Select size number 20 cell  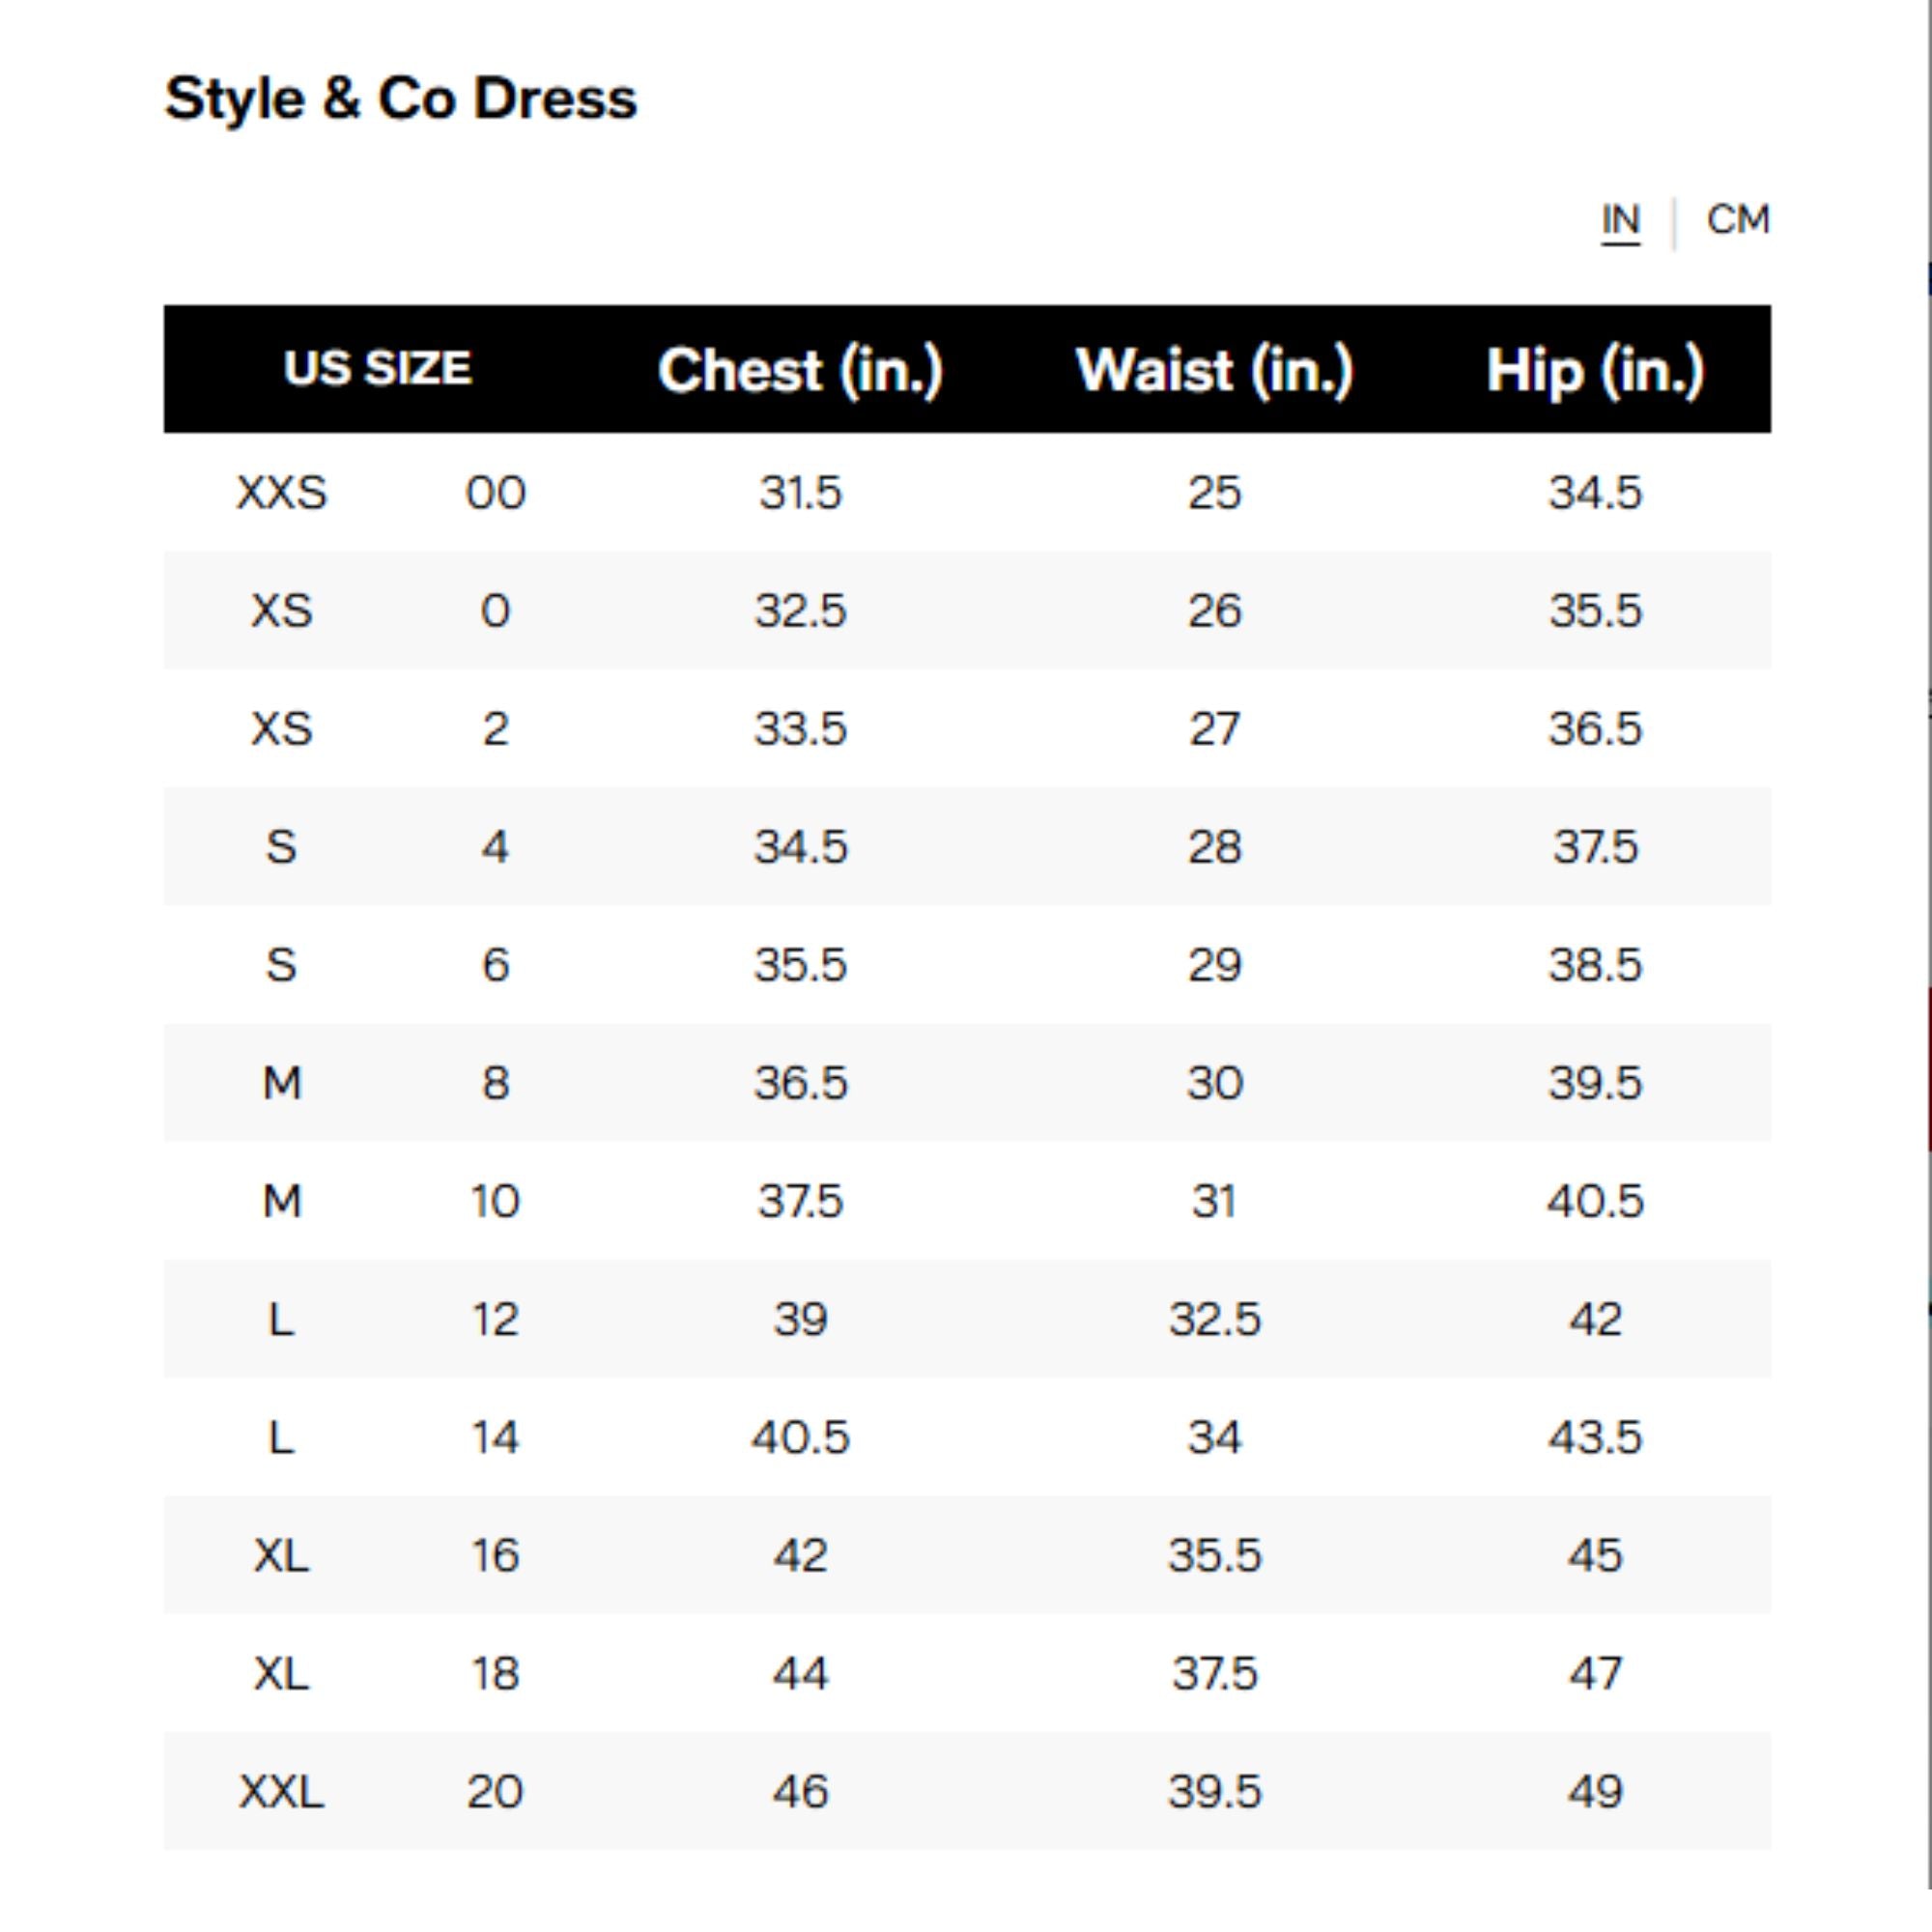[495, 1791]
